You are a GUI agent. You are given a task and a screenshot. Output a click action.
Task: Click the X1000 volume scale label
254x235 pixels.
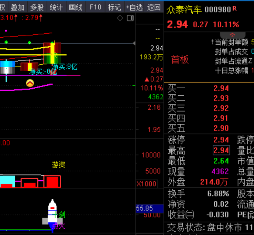(147, 184)
